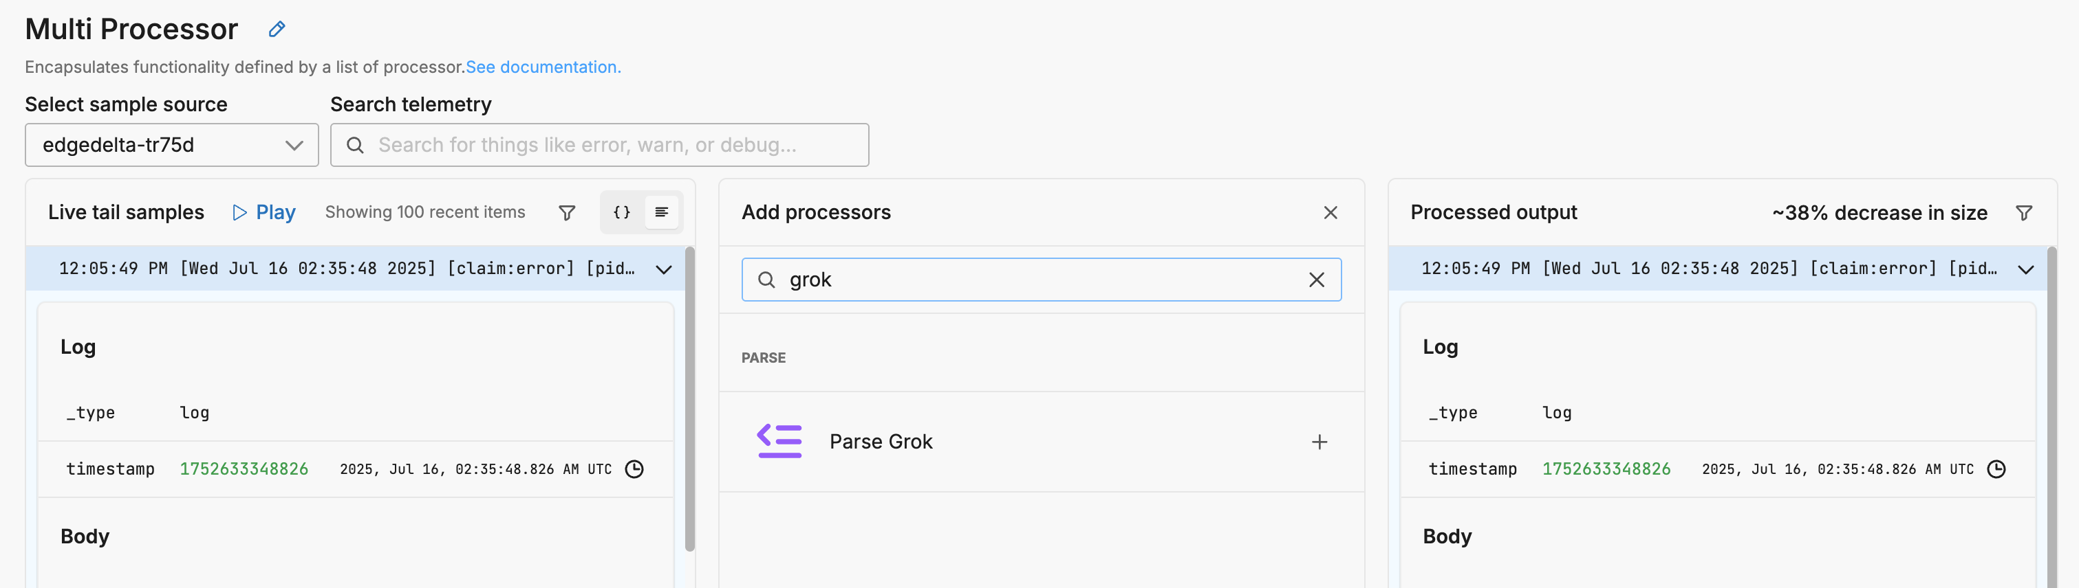The width and height of the screenshot is (2079, 588).
Task: Collapse the Live tail log entry chevron
Action: 663,270
